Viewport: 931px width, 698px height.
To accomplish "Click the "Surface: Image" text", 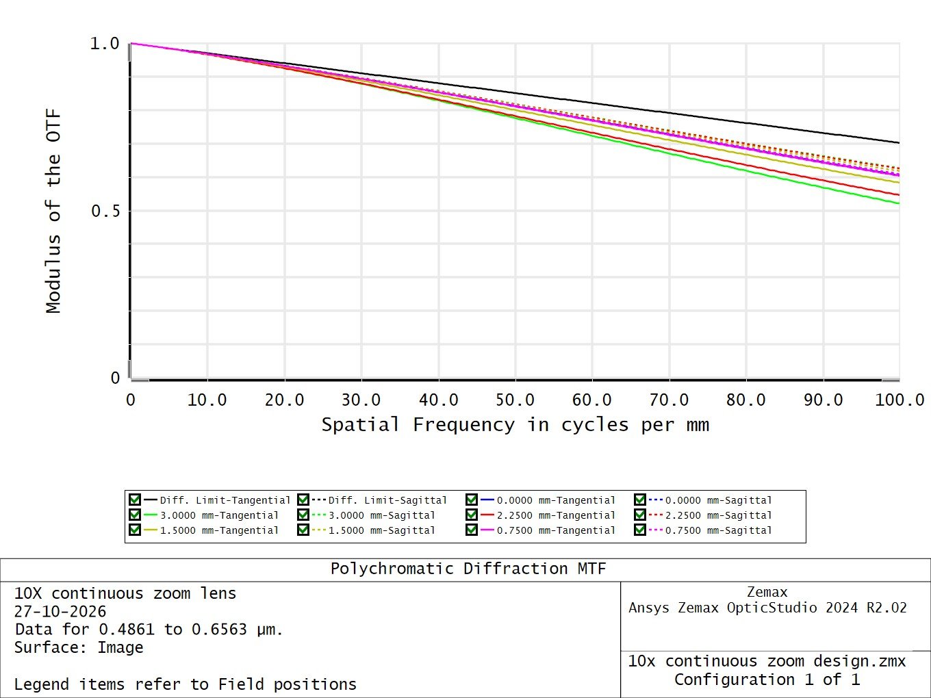I will click(x=79, y=648).
